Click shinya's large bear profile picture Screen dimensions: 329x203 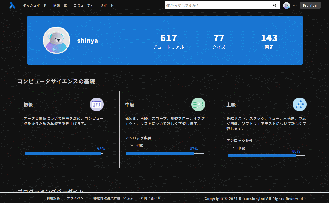[56, 40]
